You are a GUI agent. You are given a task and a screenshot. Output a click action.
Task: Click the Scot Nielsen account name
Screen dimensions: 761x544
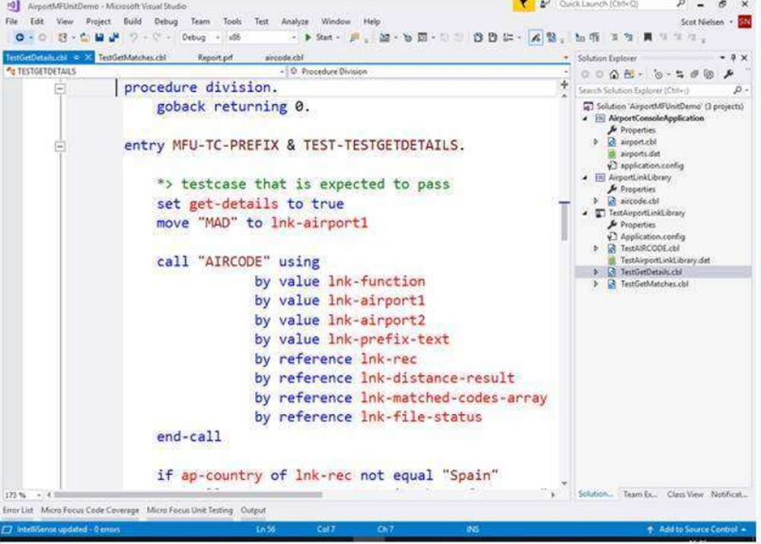click(702, 22)
